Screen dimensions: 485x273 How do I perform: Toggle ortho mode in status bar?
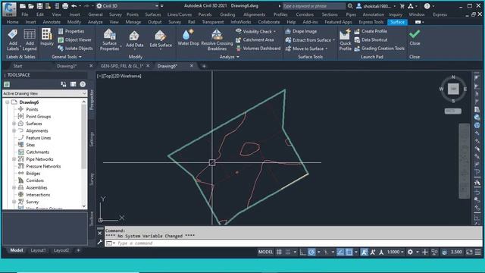pyautogui.click(x=303, y=252)
